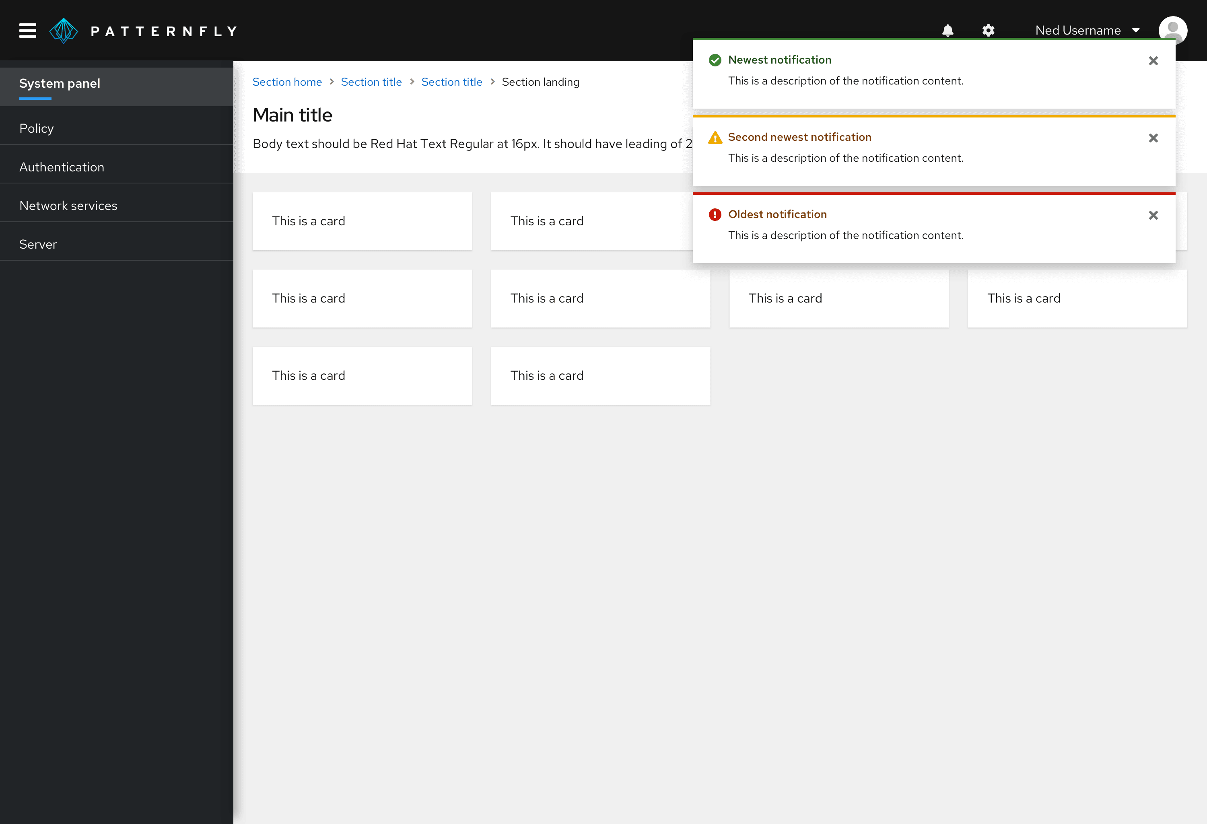Navigate to second Section title breadcrumb

[x=452, y=82]
